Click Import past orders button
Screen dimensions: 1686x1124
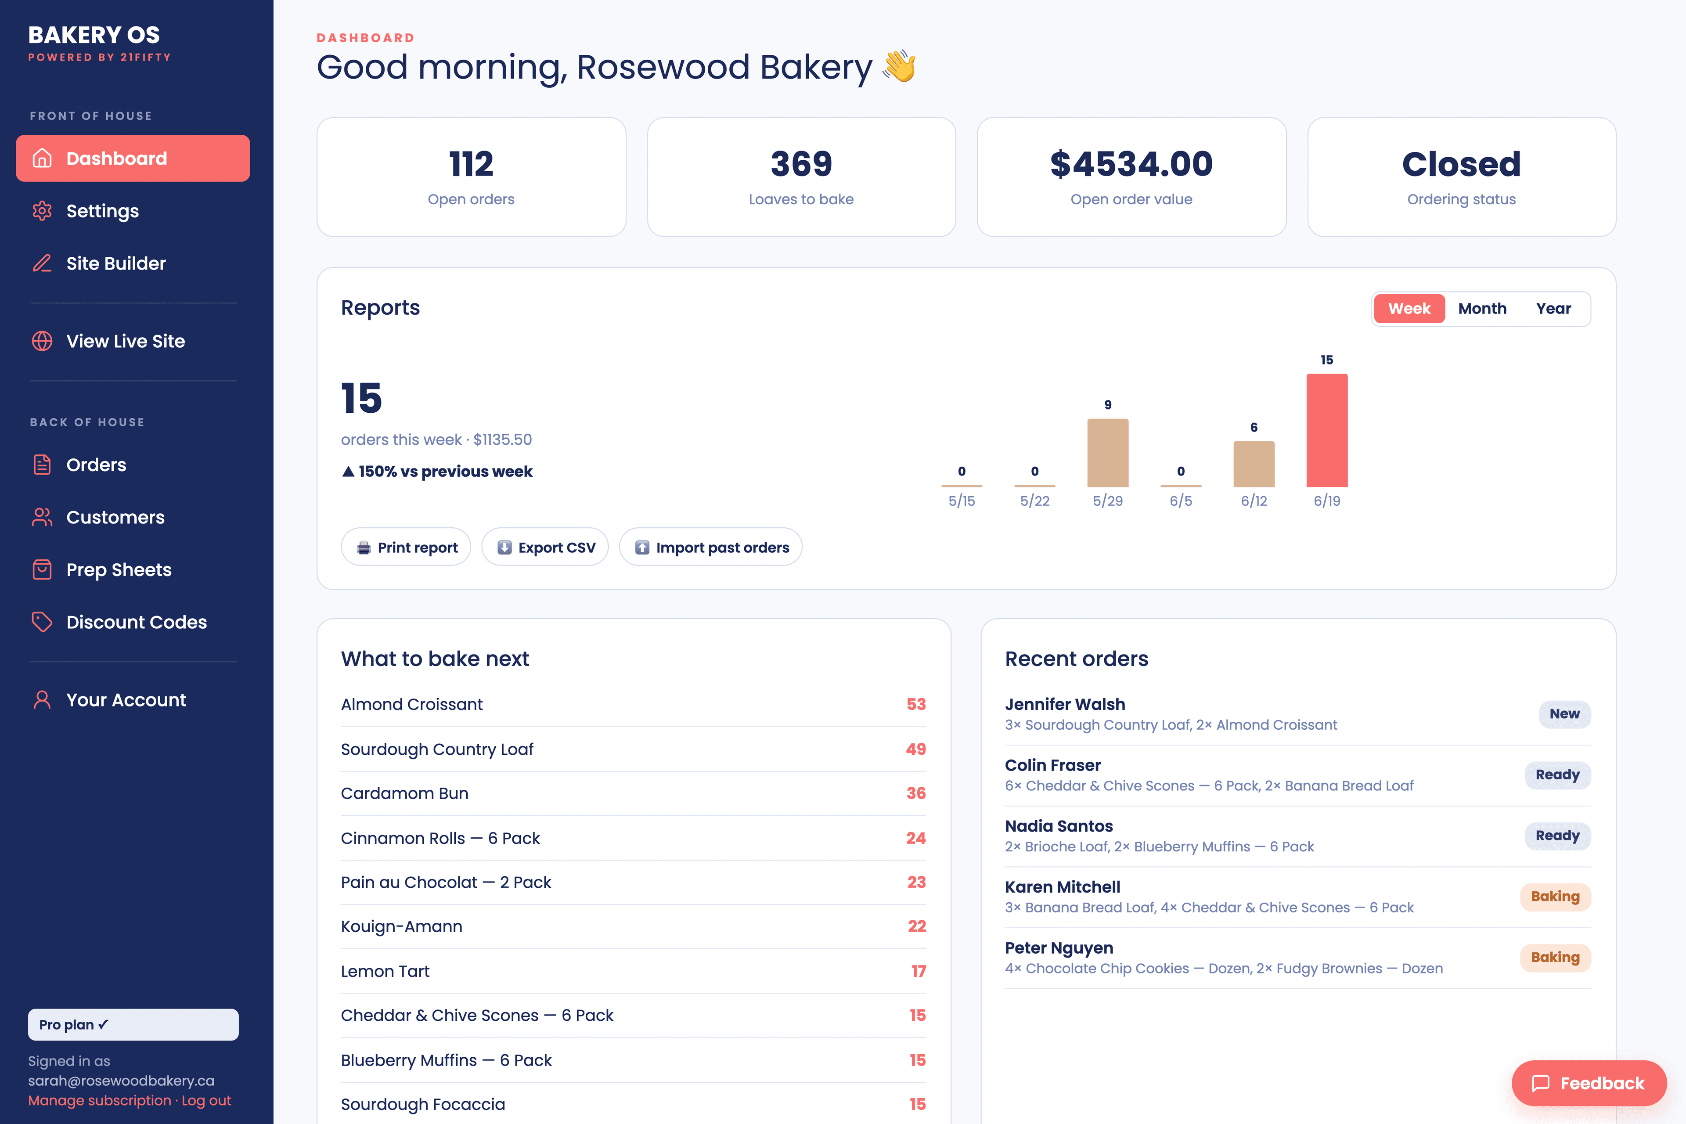[710, 548]
